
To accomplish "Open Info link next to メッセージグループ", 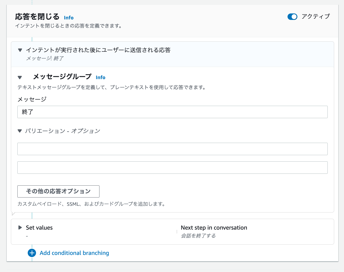I will point(101,78).
